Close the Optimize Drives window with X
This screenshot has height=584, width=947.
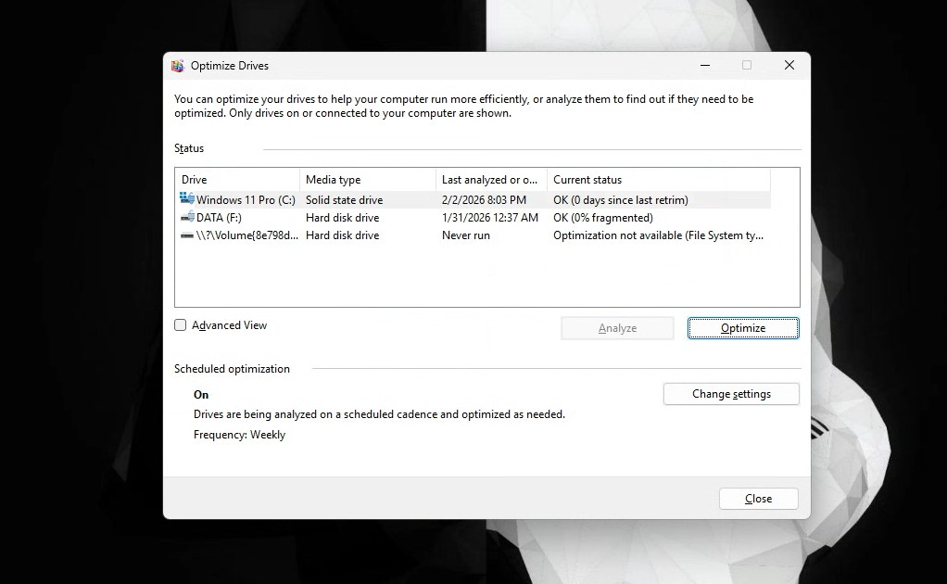[789, 66]
